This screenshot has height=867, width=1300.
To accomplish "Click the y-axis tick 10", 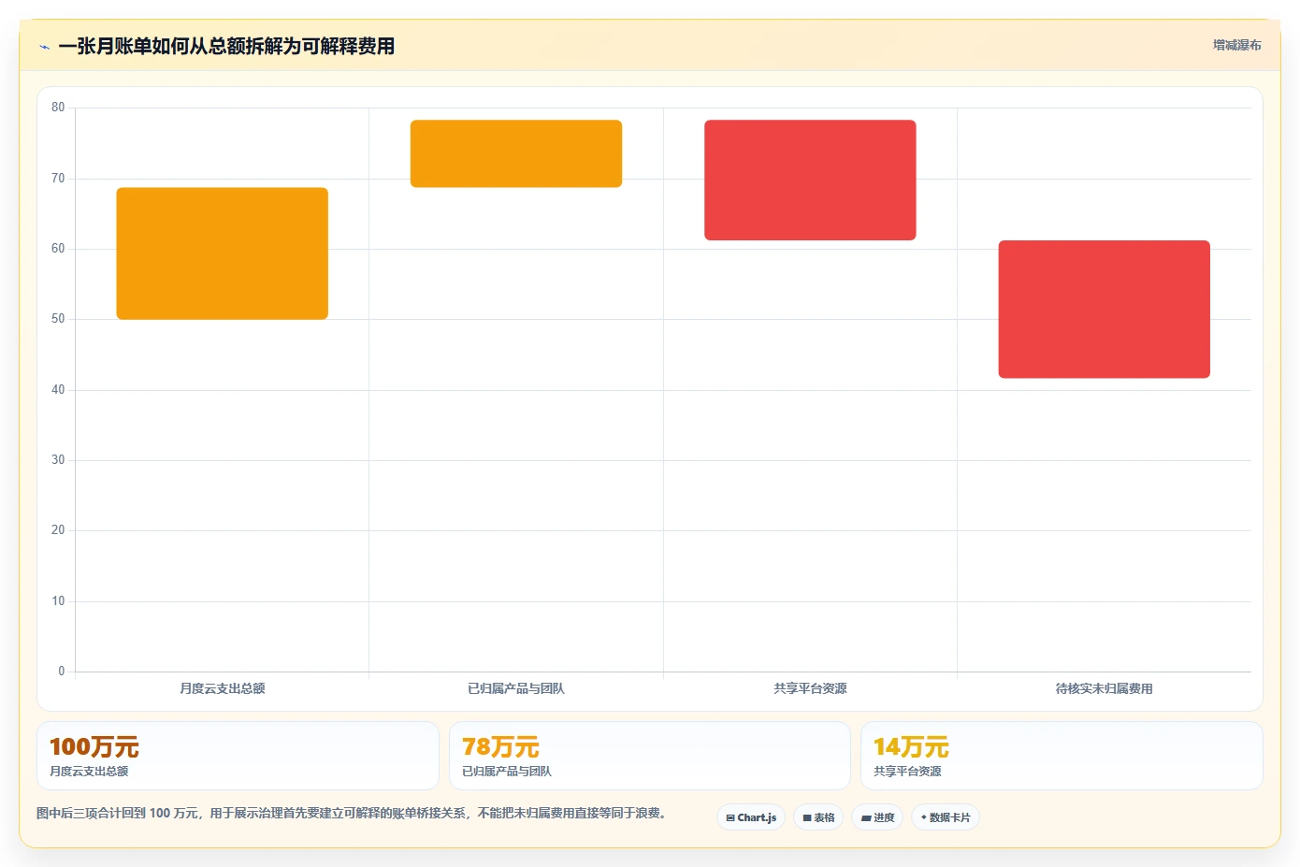I will [58, 601].
